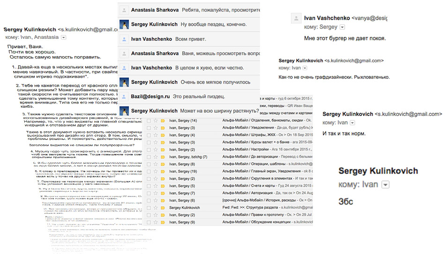Click importance marker on "Правки к прототипу" row
445x254 pixels.
(x=163, y=215)
